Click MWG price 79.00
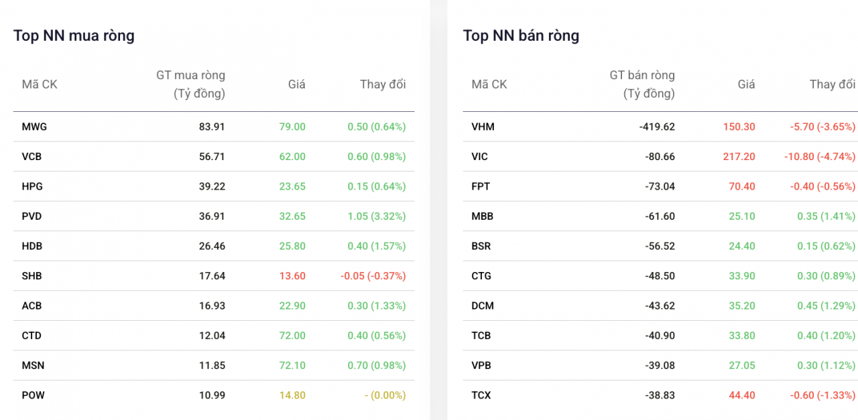 tap(292, 127)
